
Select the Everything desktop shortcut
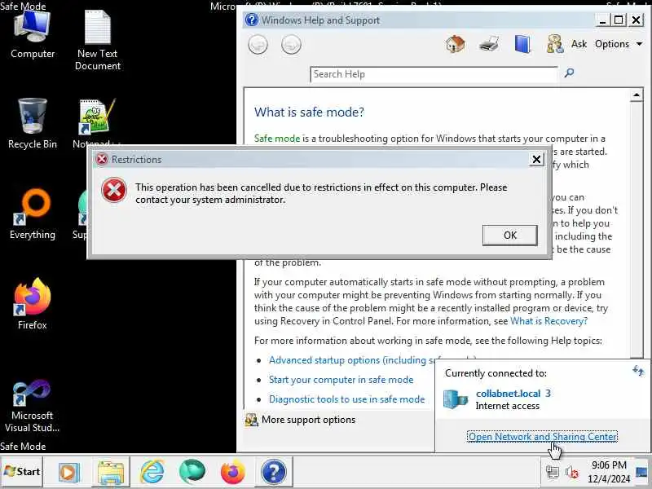pyautogui.click(x=33, y=214)
